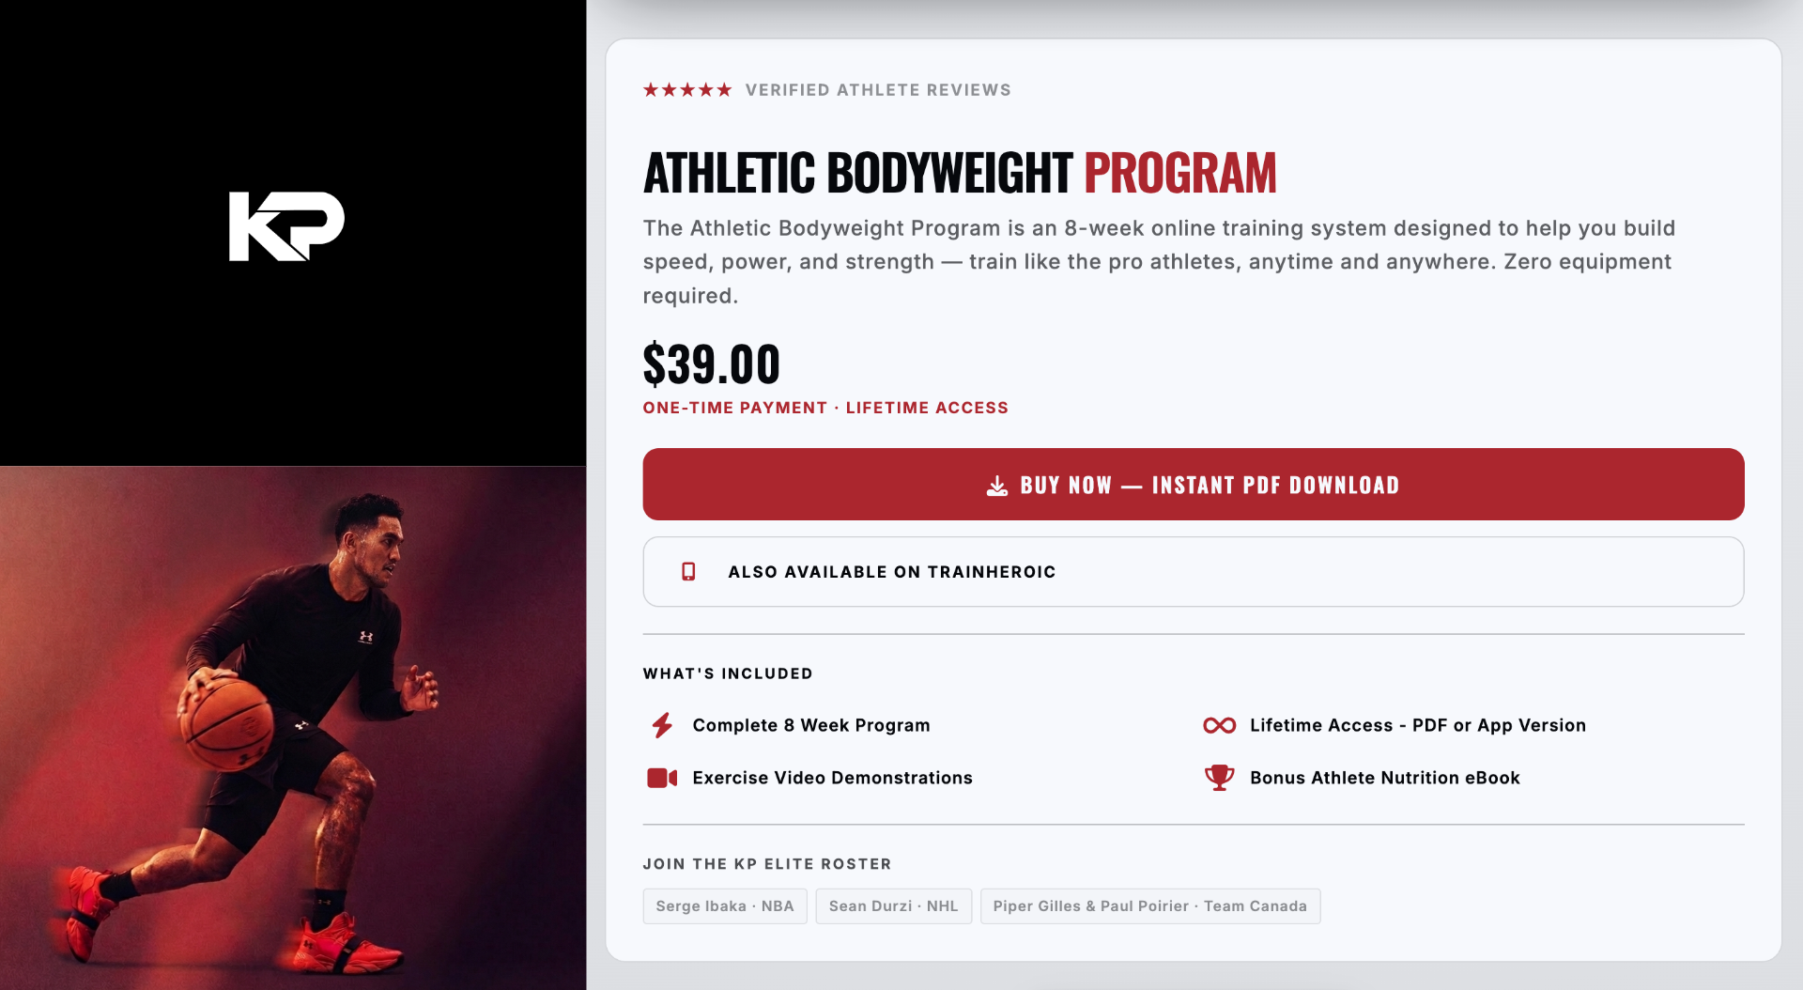Click the lightning bolt icon

tap(662, 725)
